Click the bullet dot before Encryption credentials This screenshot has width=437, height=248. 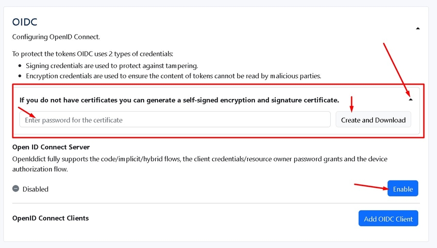coord(20,76)
